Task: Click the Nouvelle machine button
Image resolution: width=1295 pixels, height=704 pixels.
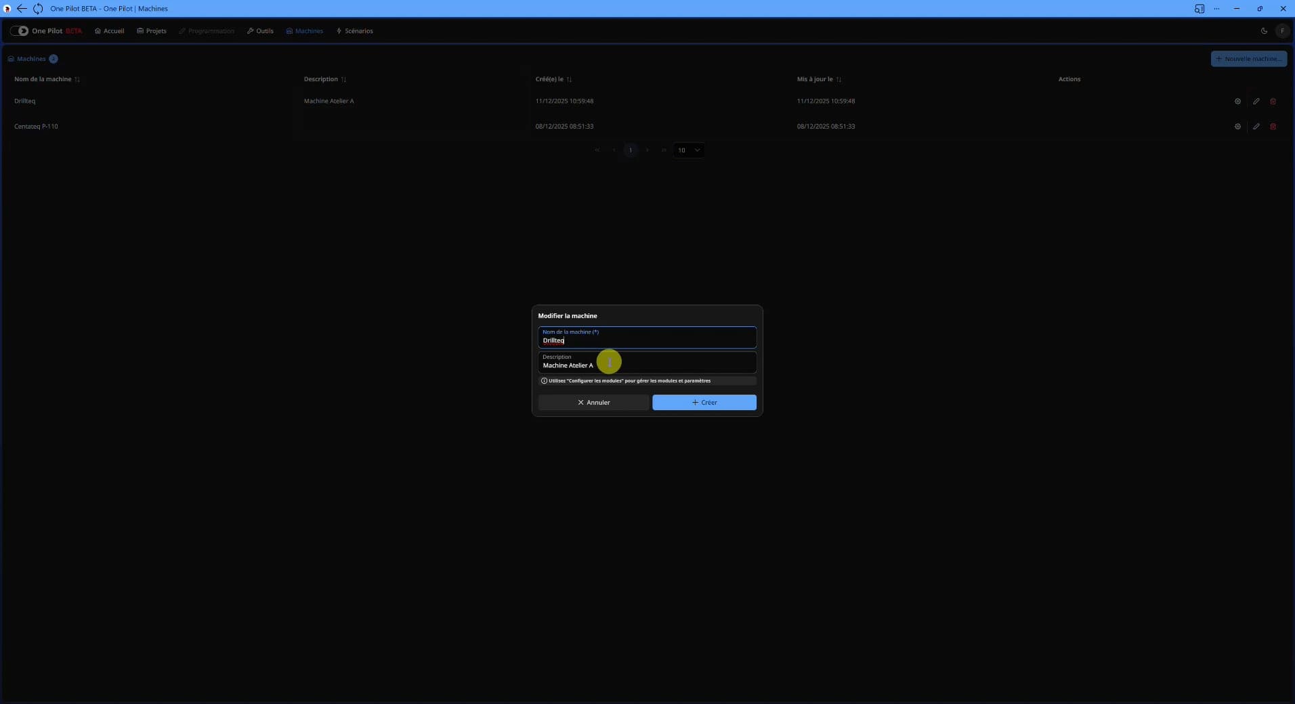Action: tap(1248, 59)
